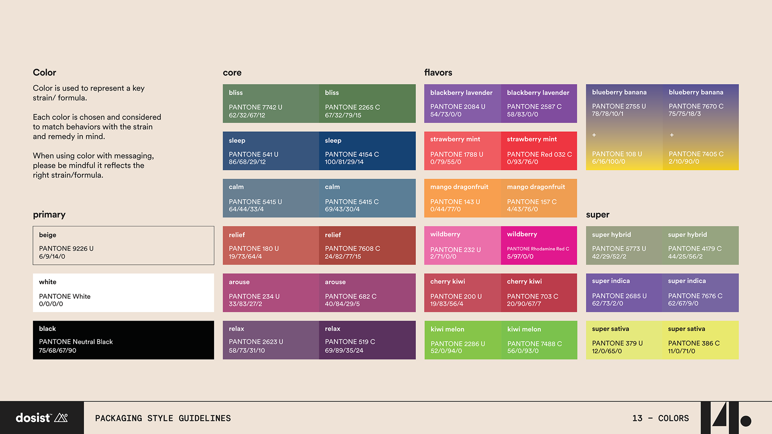Select wildberry PANTONE Rhodamine Red C swatch
The width and height of the screenshot is (772, 434).
(x=539, y=246)
